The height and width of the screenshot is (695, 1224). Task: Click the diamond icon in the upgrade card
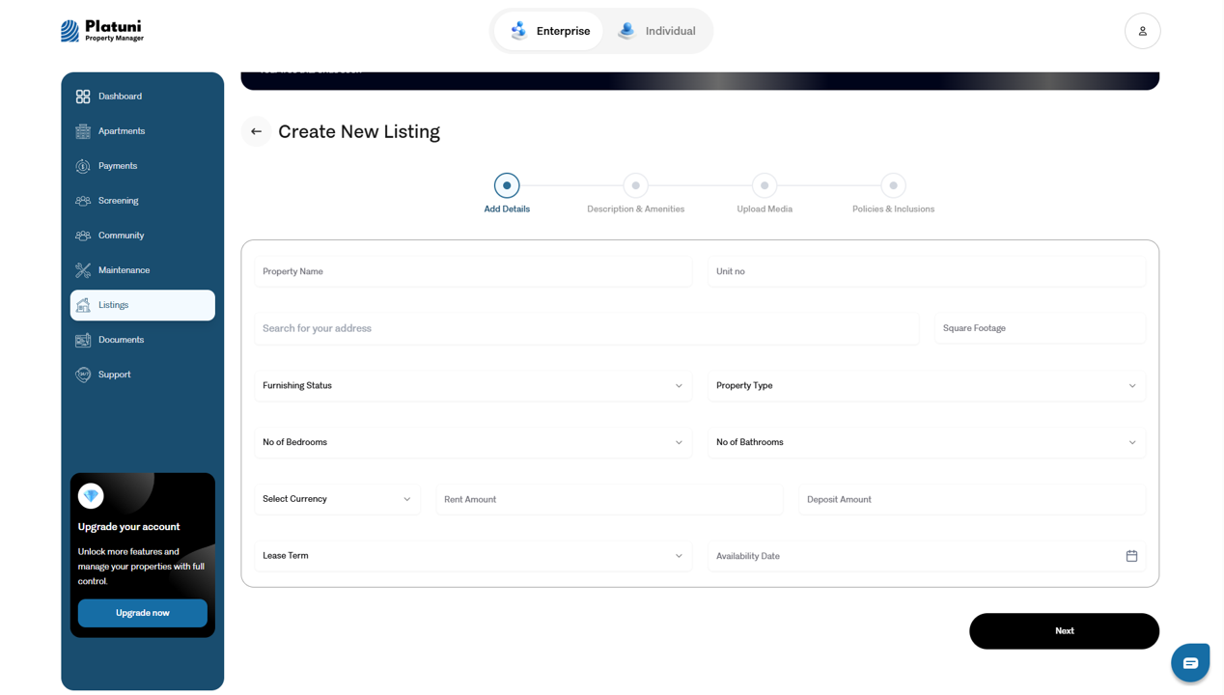tap(91, 495)
